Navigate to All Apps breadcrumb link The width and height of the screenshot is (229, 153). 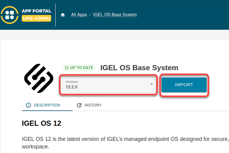79,15
